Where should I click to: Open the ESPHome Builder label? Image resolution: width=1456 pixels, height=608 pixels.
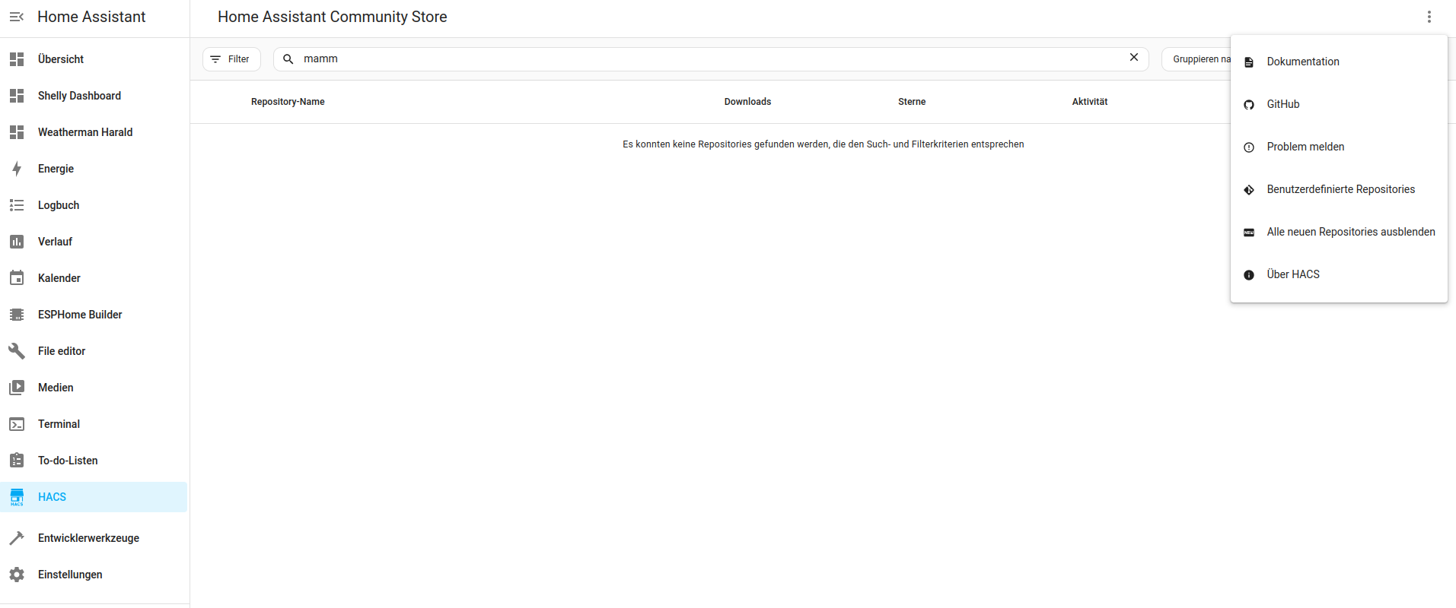tap(80, 315)
